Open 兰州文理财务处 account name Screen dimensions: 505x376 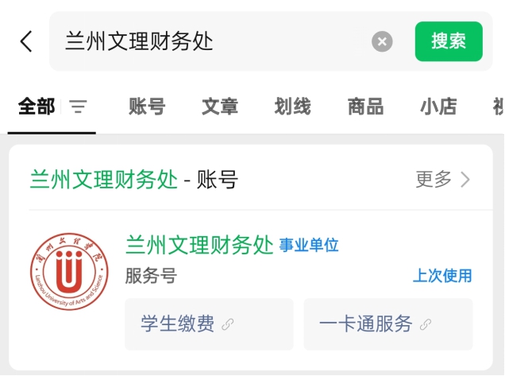tap(199, 245)
